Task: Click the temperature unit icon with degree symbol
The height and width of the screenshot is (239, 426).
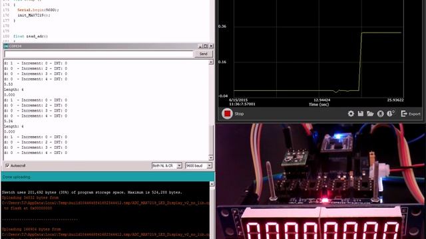Action: (391, 114)
